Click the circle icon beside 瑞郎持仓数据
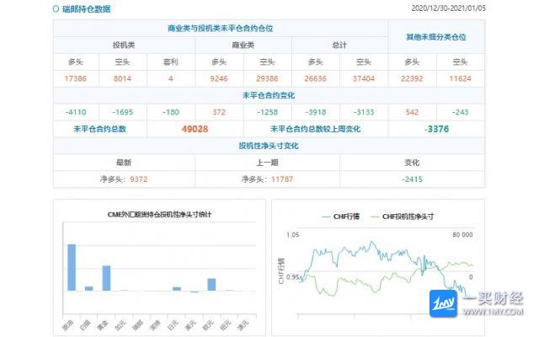 pyautogui.click(x=56, y=9)
